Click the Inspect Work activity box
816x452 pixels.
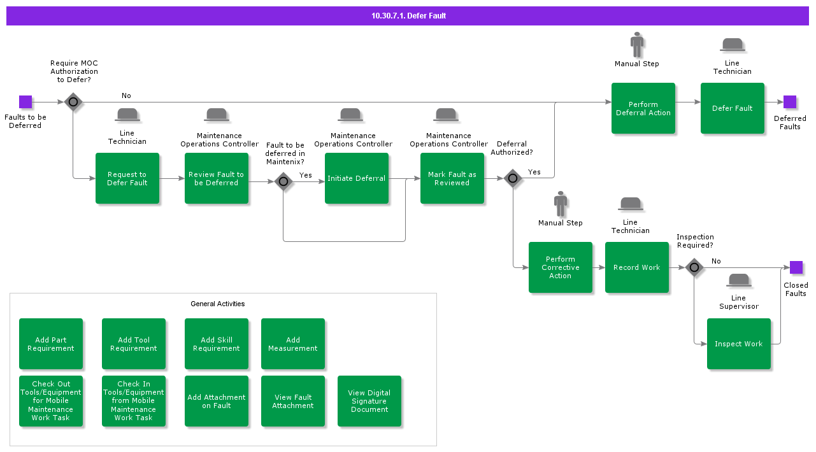pos(739,344)
